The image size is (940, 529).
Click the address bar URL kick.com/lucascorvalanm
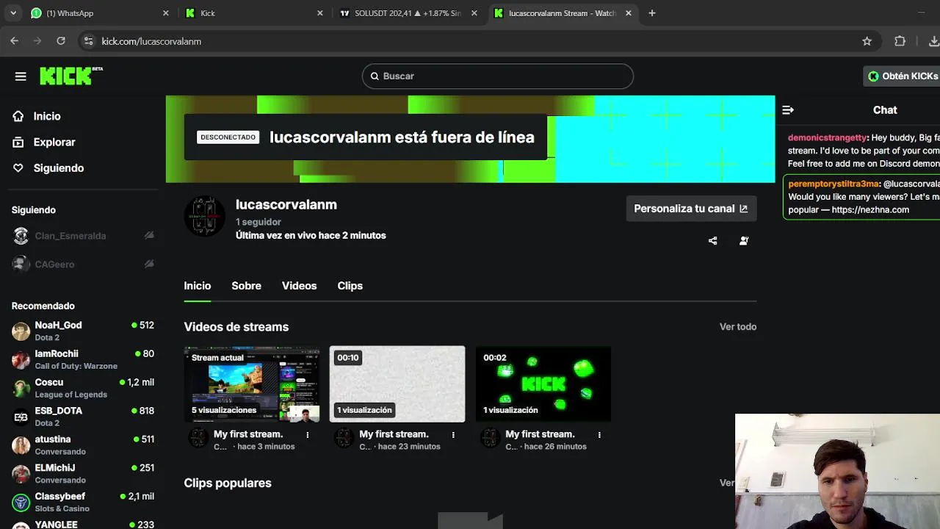coord(151,41)
